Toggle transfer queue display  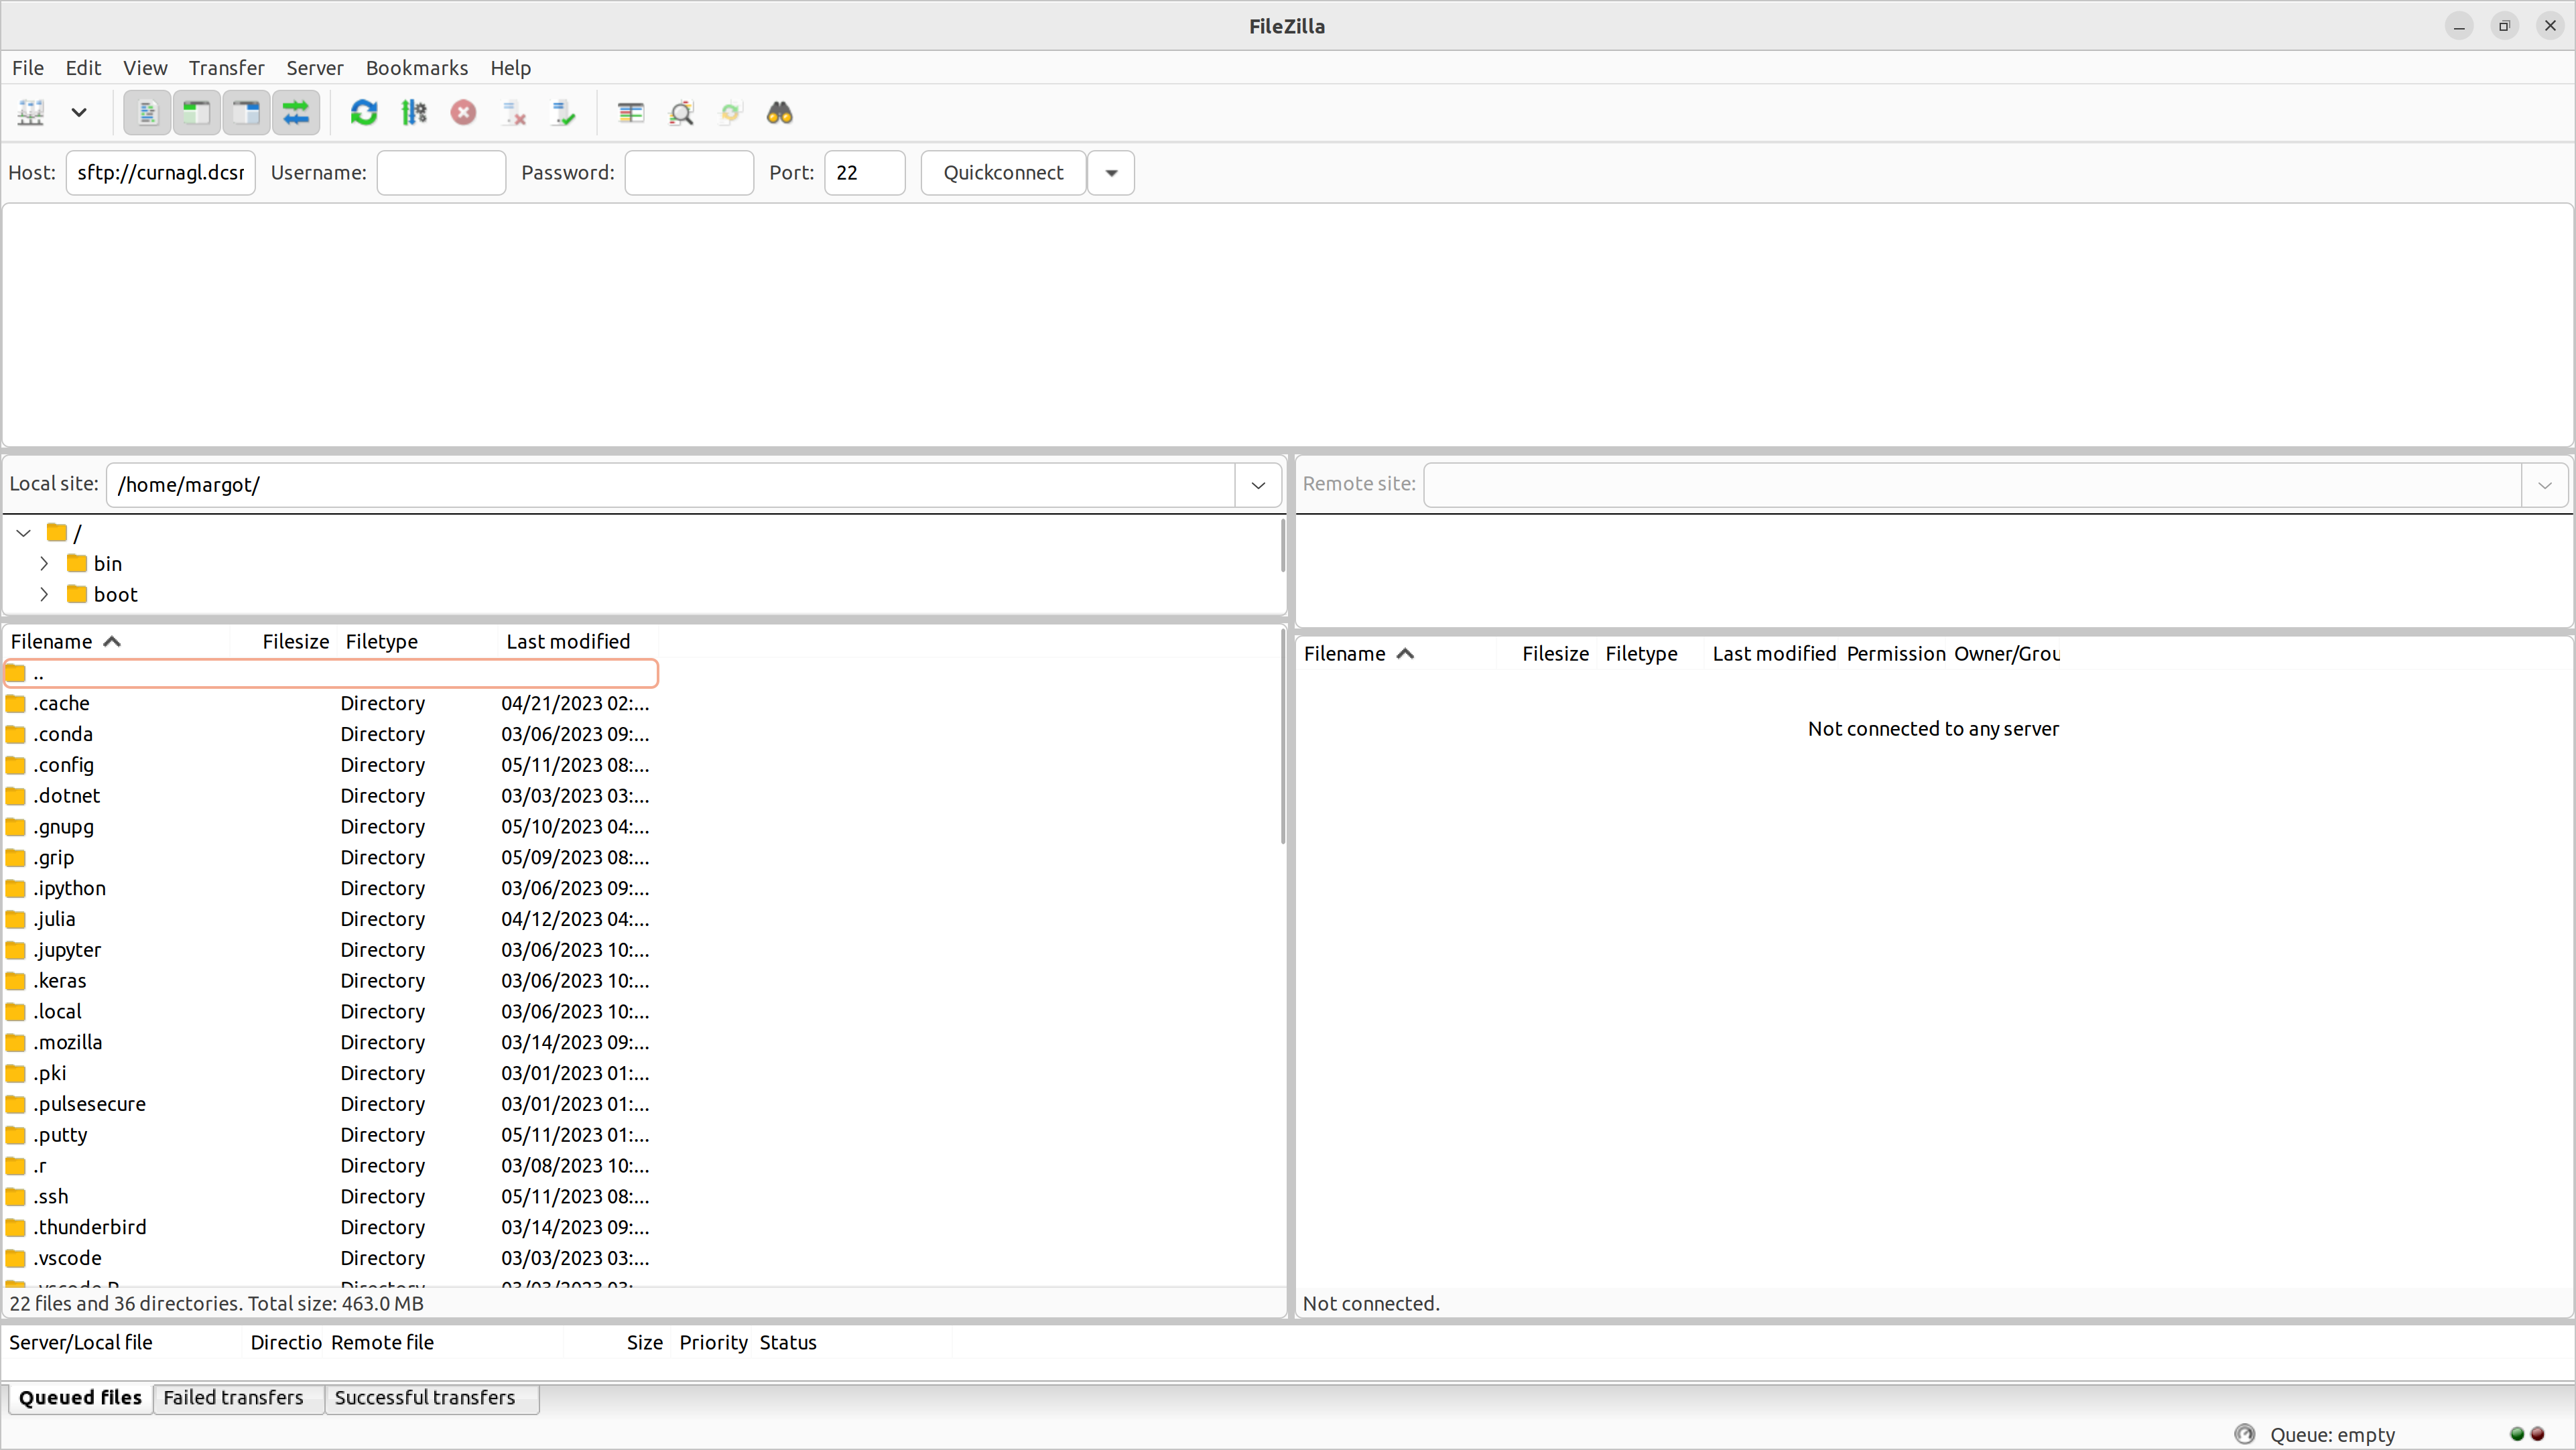(x=296, y=113)
